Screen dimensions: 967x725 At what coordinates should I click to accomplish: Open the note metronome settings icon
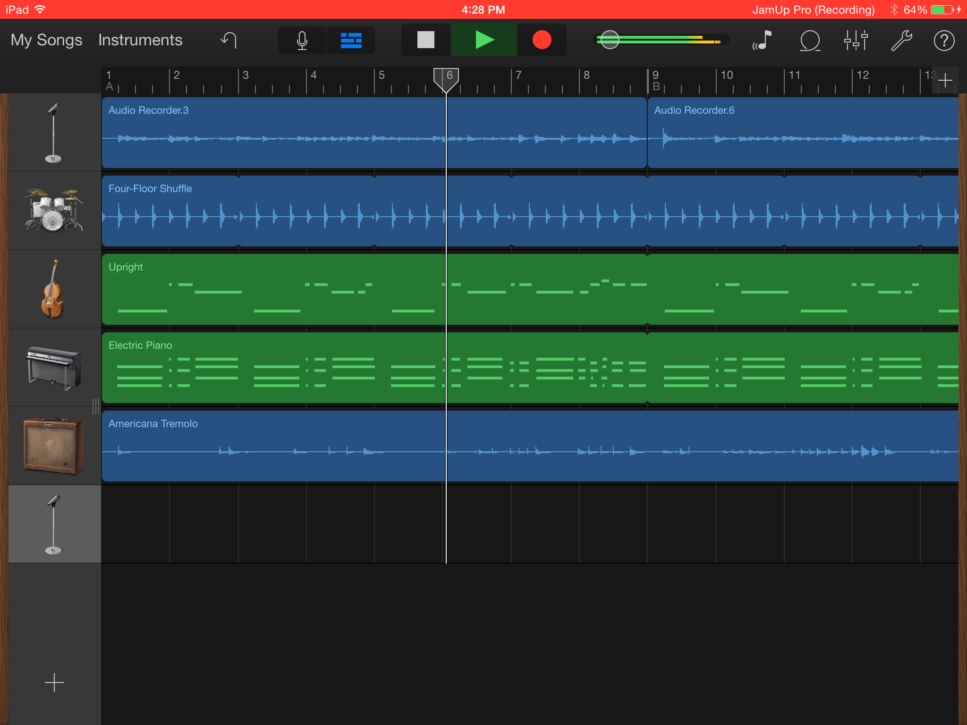click(x=762, y=40)
